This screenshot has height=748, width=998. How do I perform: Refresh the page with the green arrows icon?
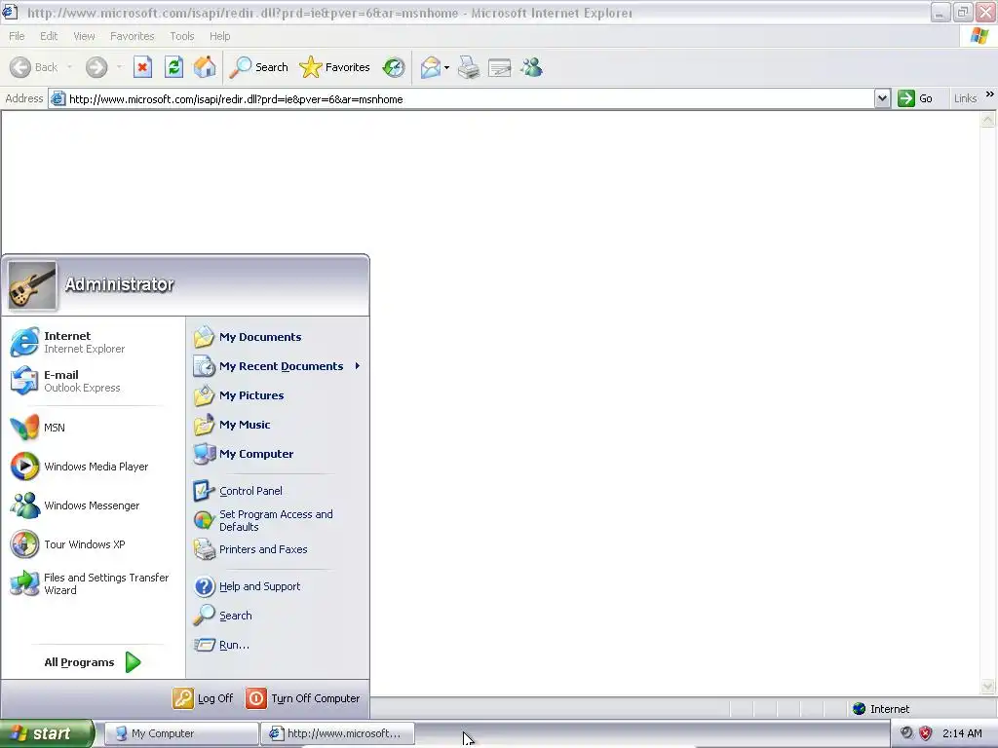pyautogui.click(x=173, y=67)
